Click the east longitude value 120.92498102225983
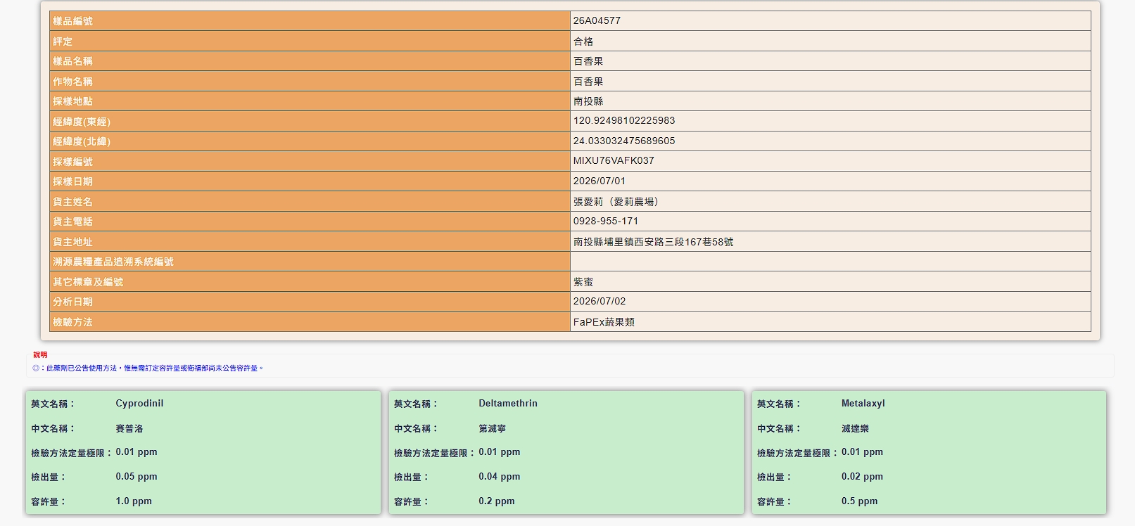 click(x=624, y=120)
